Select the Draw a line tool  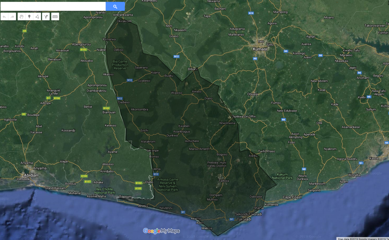click(x=37, y=17)
